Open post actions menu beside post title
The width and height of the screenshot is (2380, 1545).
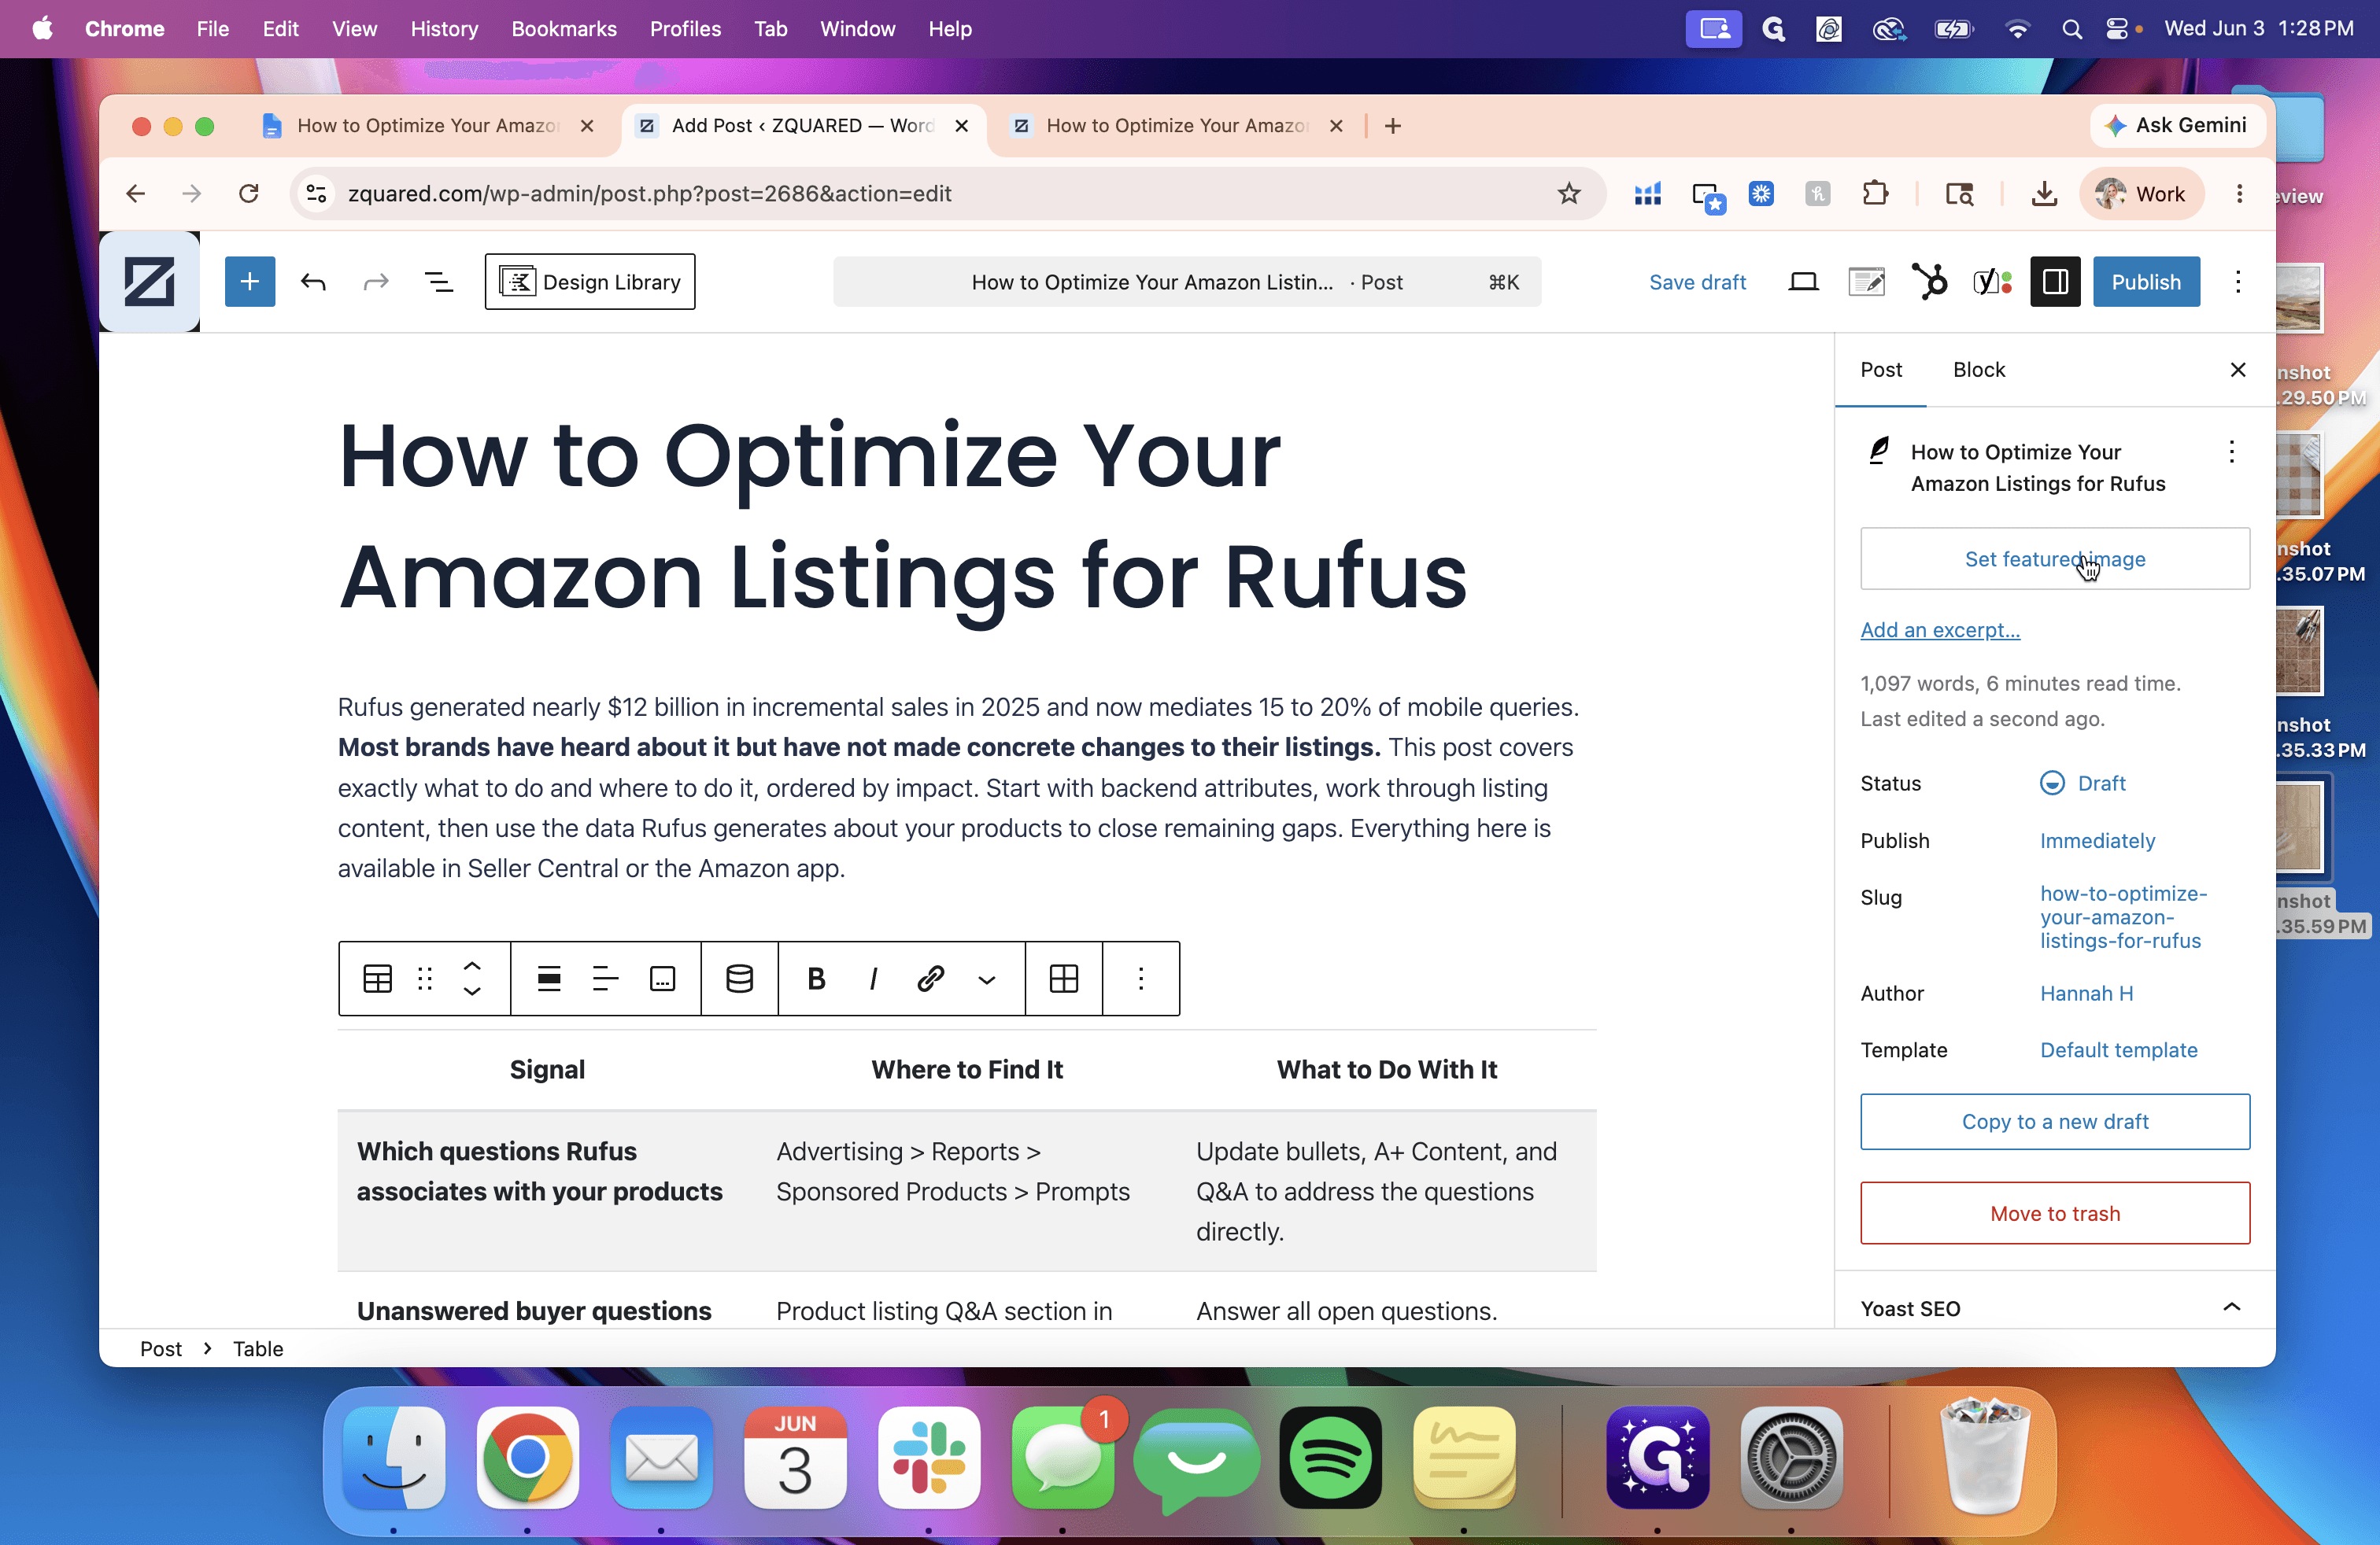(x=2231, y=452)
